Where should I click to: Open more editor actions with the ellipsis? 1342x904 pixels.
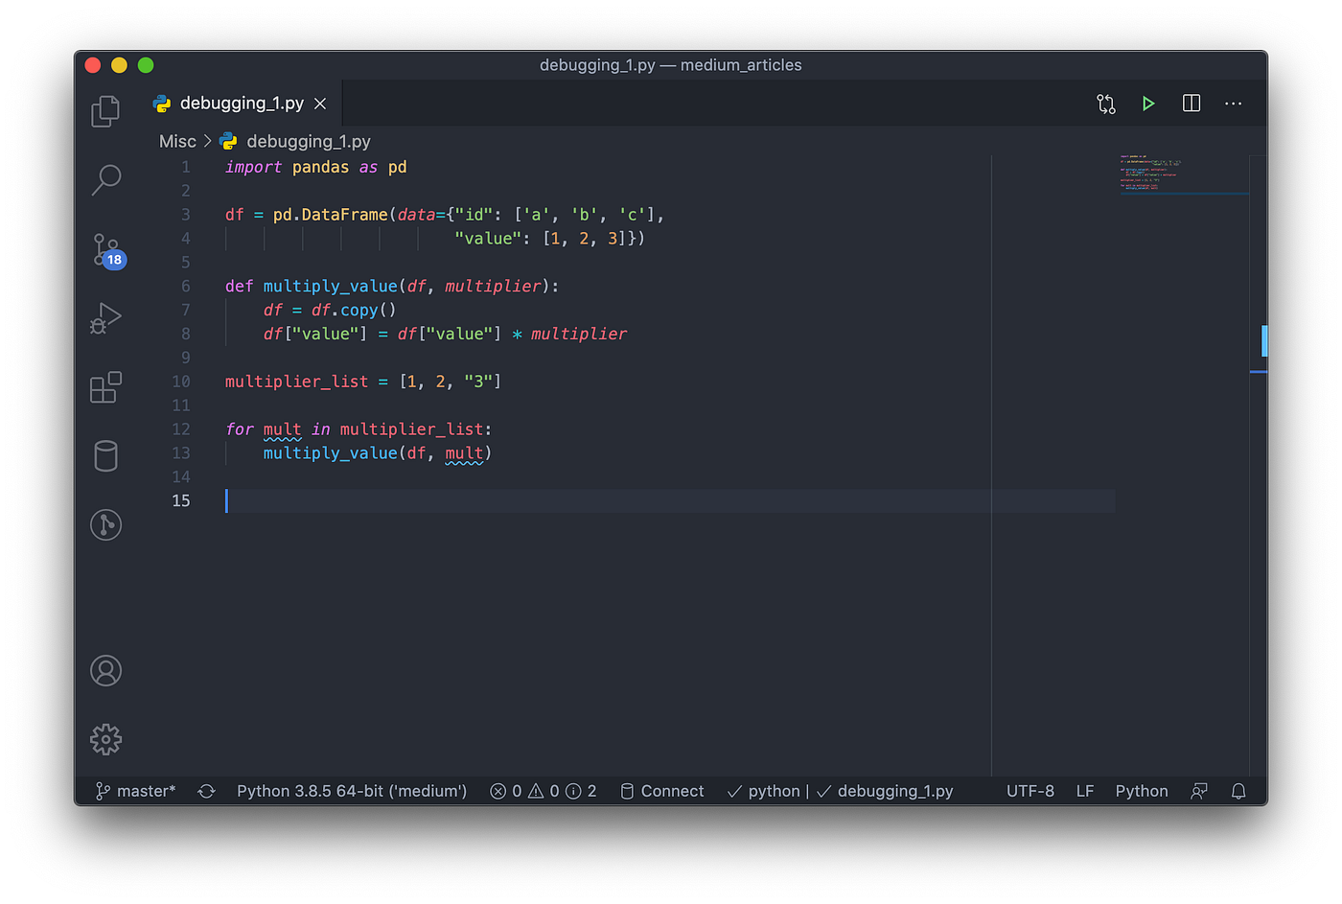click(x=1234, y=103)
